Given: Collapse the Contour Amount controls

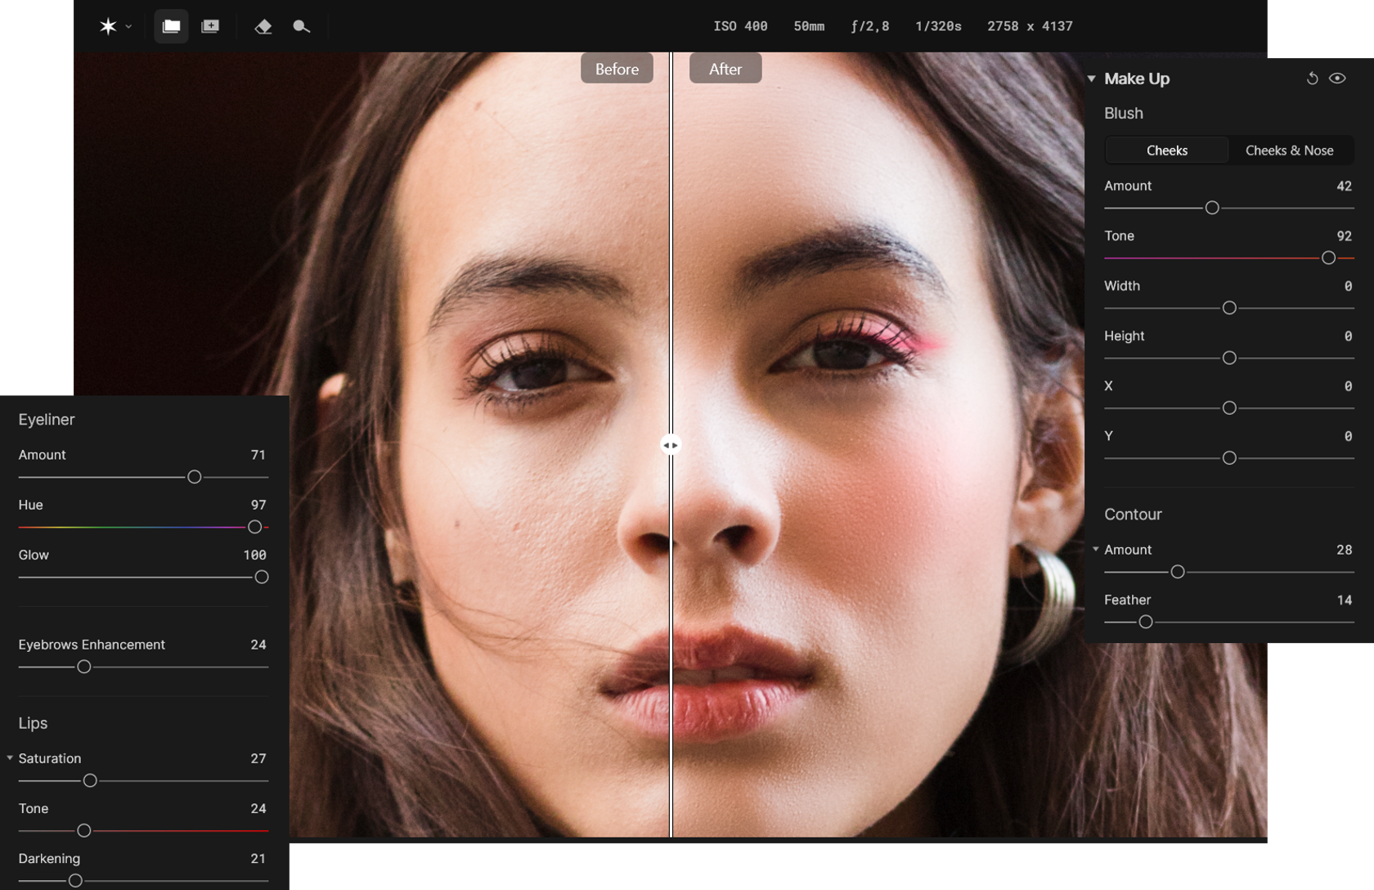Looking at the screenshot, I should tap(1097, 550).
